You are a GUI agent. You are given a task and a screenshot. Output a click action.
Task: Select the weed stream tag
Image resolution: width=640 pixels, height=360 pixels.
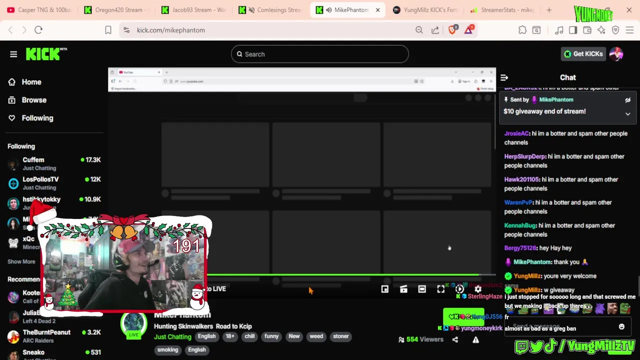[x=316, y=336]
